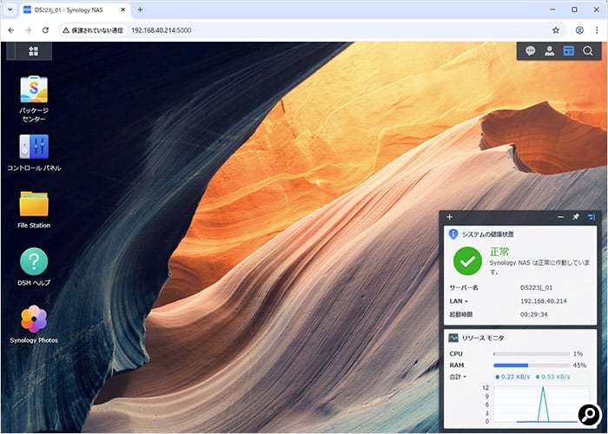Expand the 合計 network dropdown

click(x=458, y=377)
